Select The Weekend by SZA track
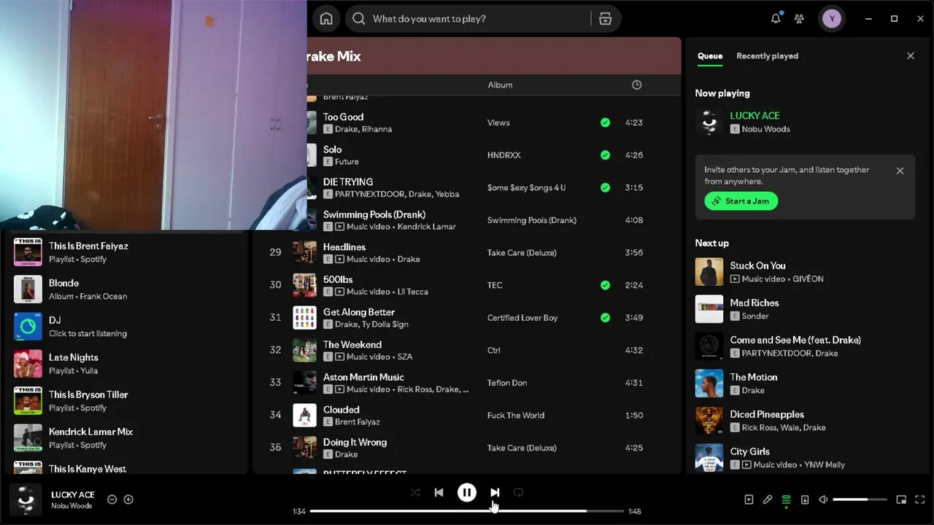Image resolution: width=934 pixels, height=525 pixels. pos(467,350)
